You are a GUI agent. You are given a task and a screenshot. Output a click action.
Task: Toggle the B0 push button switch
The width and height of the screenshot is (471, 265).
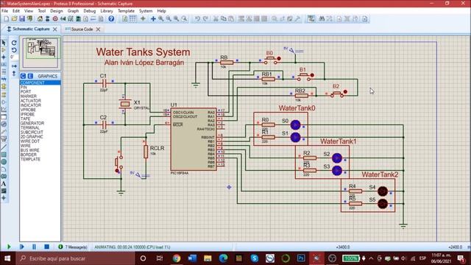272,60
